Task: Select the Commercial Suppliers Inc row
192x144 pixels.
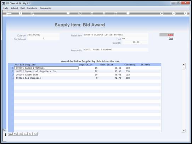Action: [87, 71]
